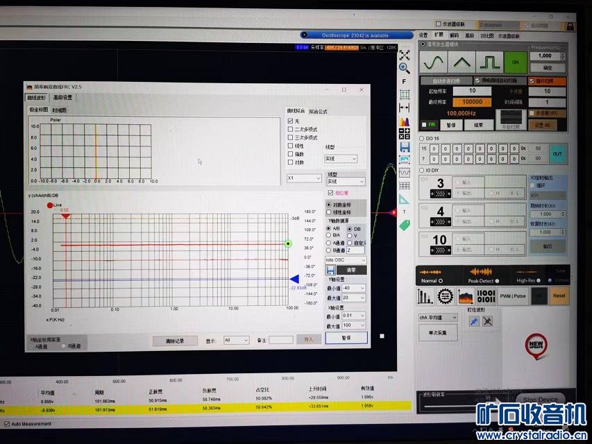Screen dimensions: 592x444
Task: Switch to the 拟合公式 tab
Action: pyautogui.click(x=319, y=112)
